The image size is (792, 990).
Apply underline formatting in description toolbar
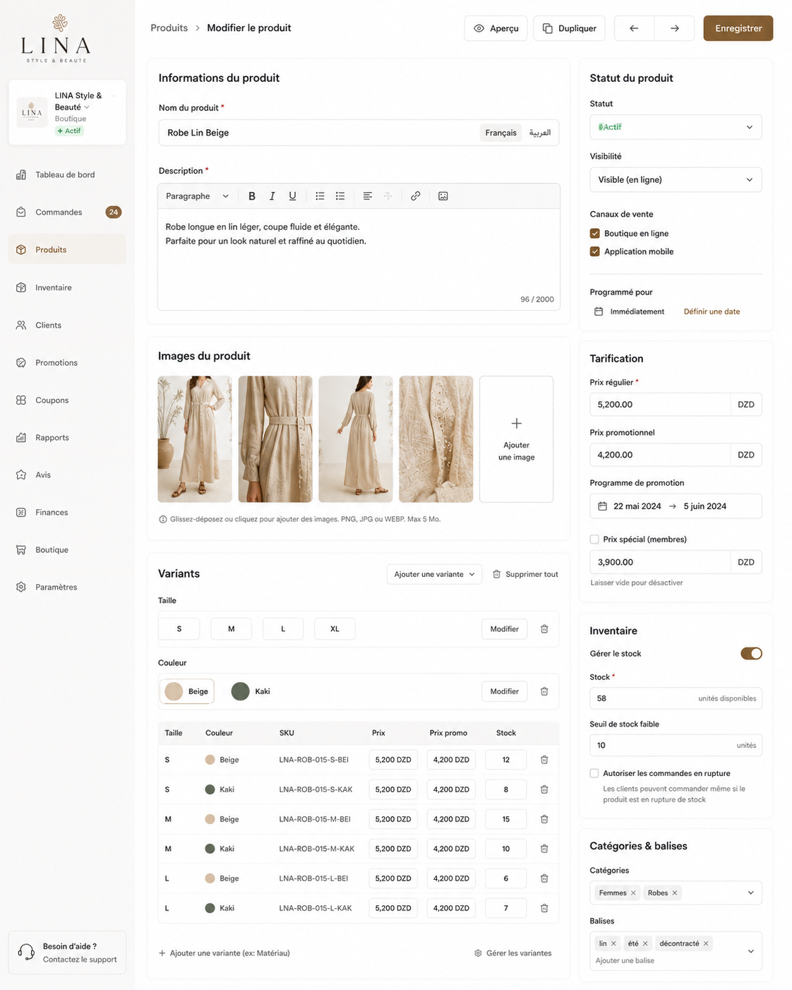point(292,196)
